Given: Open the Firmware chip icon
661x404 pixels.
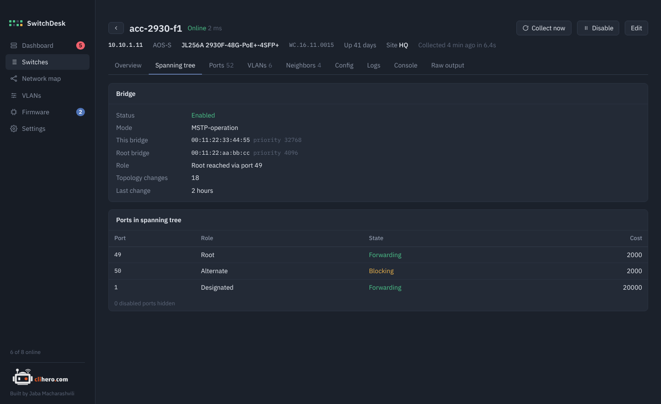Looking at the screenshot, I should pos(14,112).
